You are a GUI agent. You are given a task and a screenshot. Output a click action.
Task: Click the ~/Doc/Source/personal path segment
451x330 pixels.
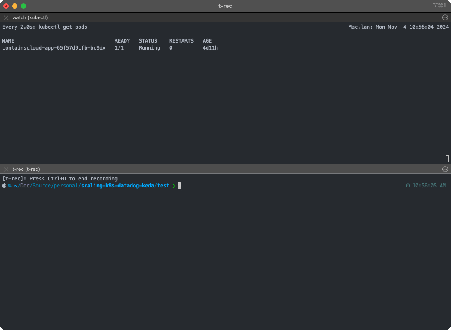(46, 186)
